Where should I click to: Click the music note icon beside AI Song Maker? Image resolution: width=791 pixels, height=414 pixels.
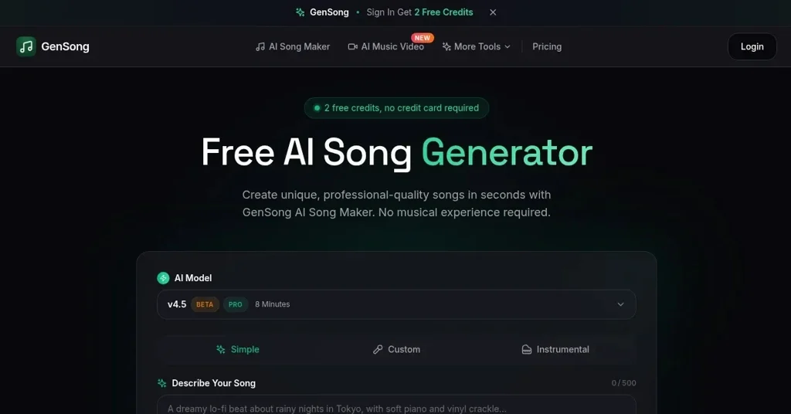[x=260, y=46]
